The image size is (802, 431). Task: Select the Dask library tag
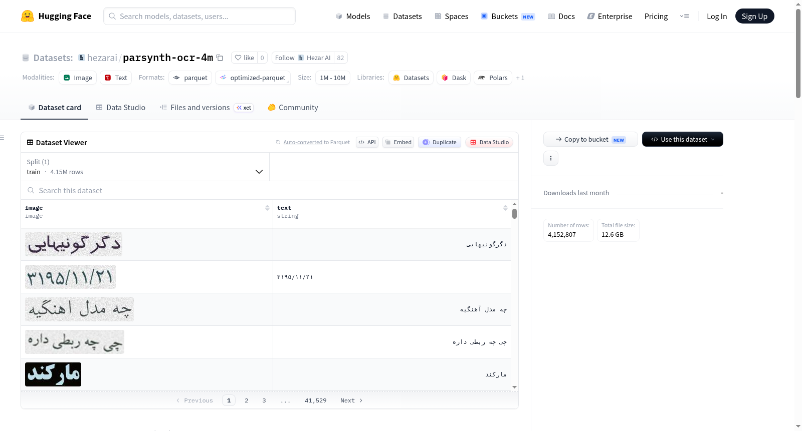pos(454,78)
